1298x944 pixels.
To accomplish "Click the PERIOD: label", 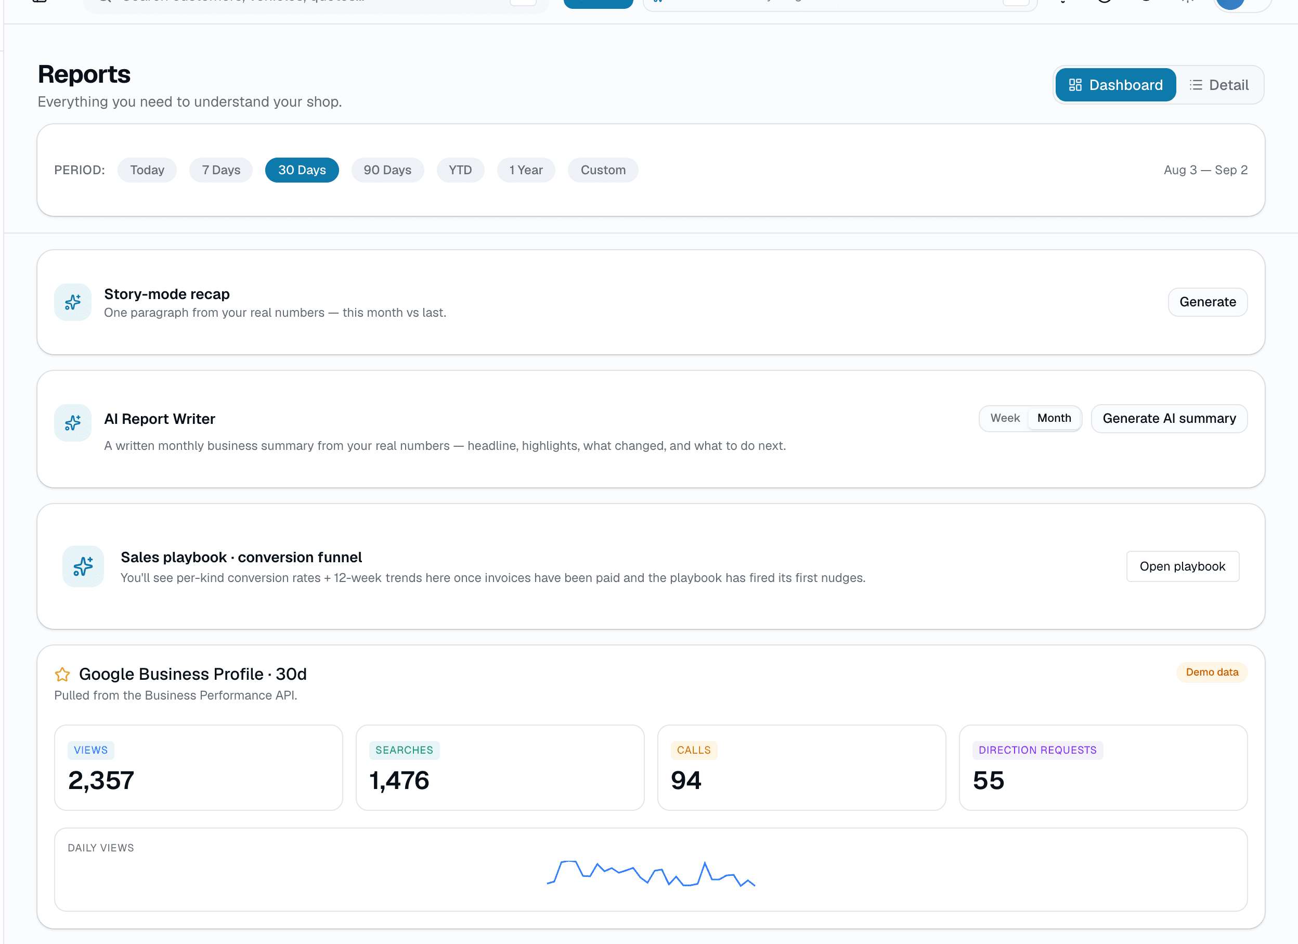I will [x=80, y=170].
